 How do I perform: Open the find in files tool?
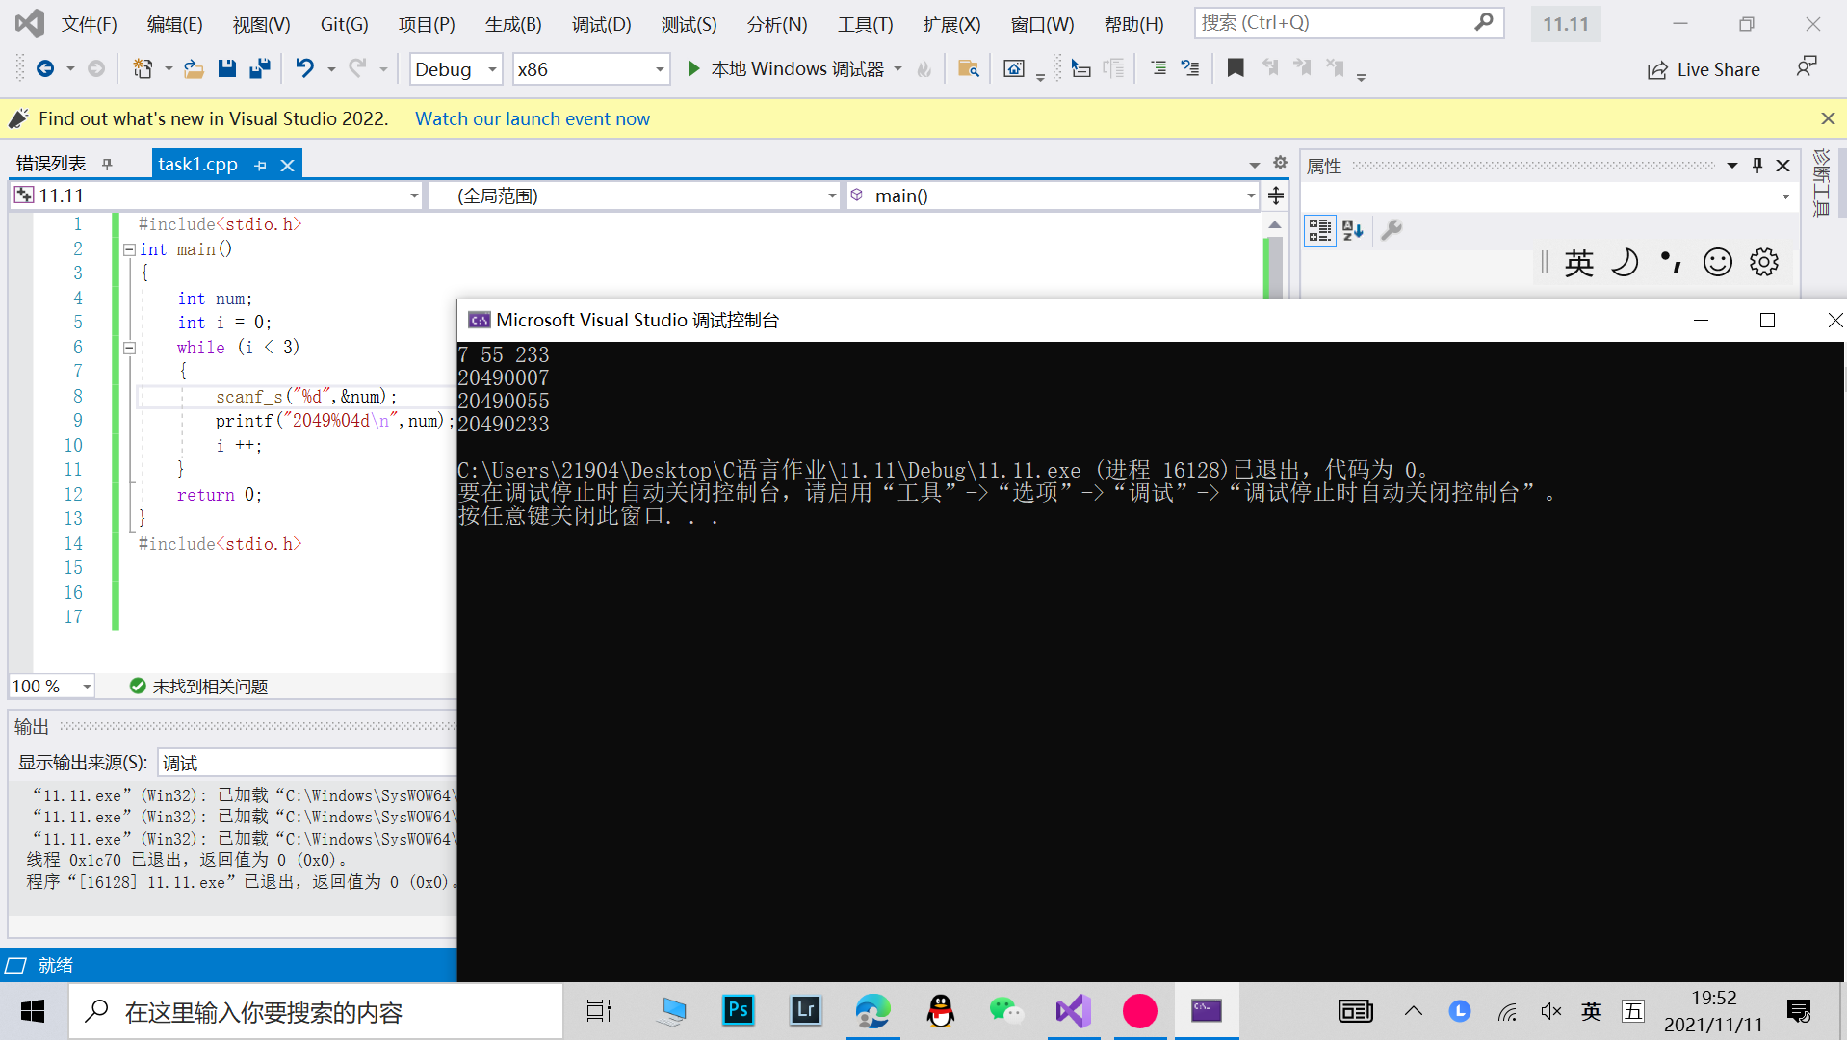click(x=969, y=68)
